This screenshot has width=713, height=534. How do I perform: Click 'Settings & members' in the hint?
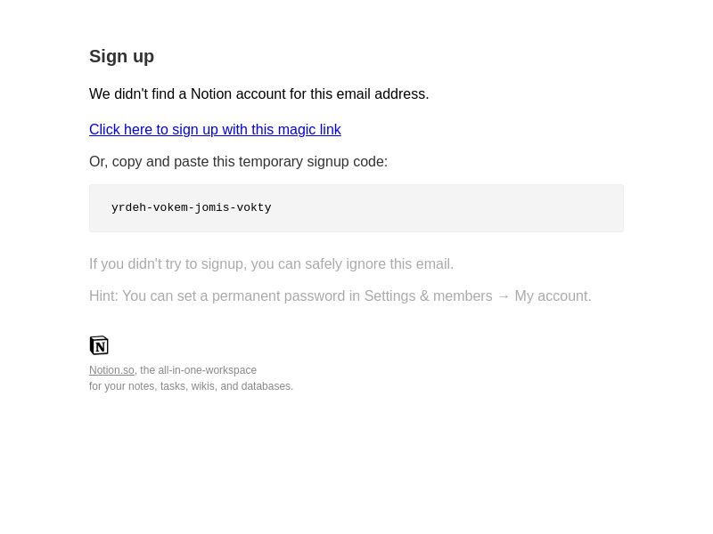tap(428, 296)
